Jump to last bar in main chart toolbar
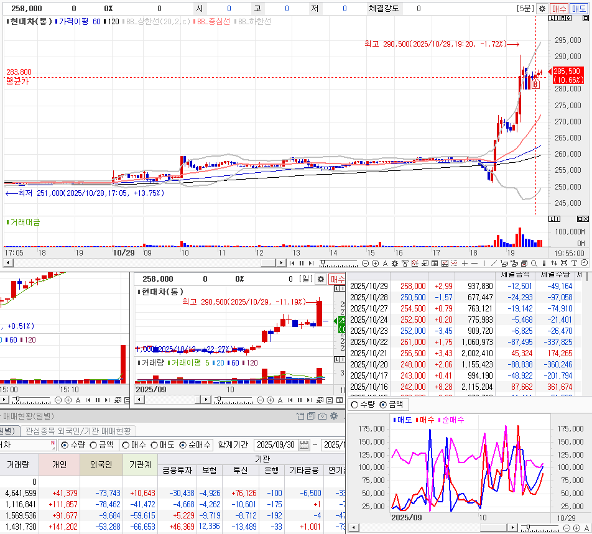Screen dimensions: 592x534 tap(311, 263)
